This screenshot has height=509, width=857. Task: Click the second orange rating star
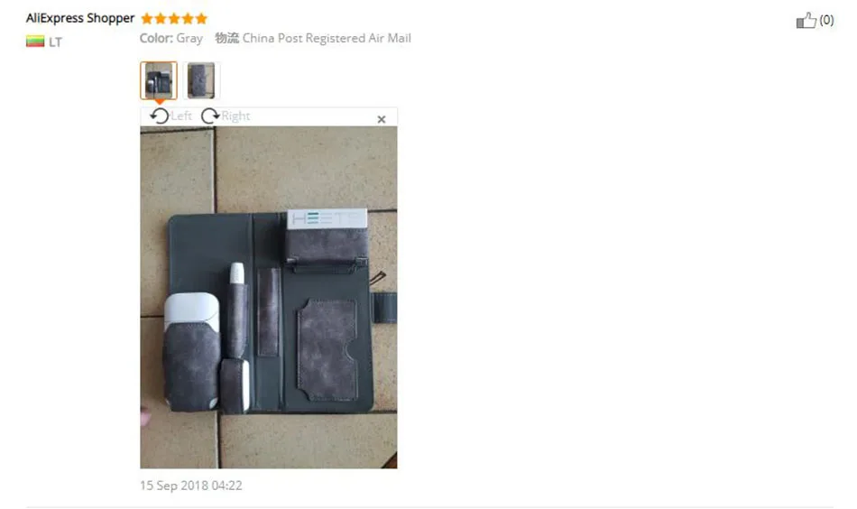(161, 19)
